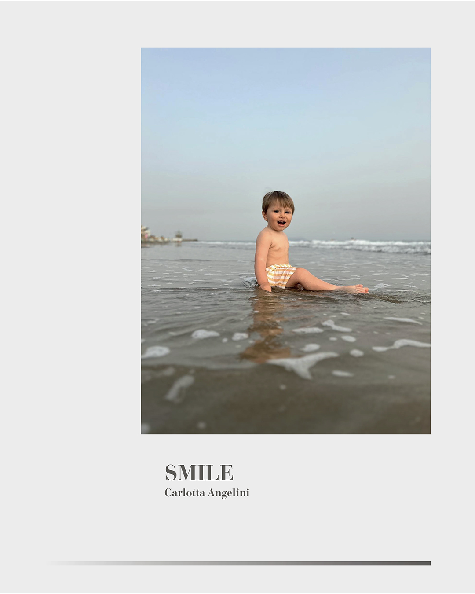Select the large foam patch in the foreground

click(303, 363)
